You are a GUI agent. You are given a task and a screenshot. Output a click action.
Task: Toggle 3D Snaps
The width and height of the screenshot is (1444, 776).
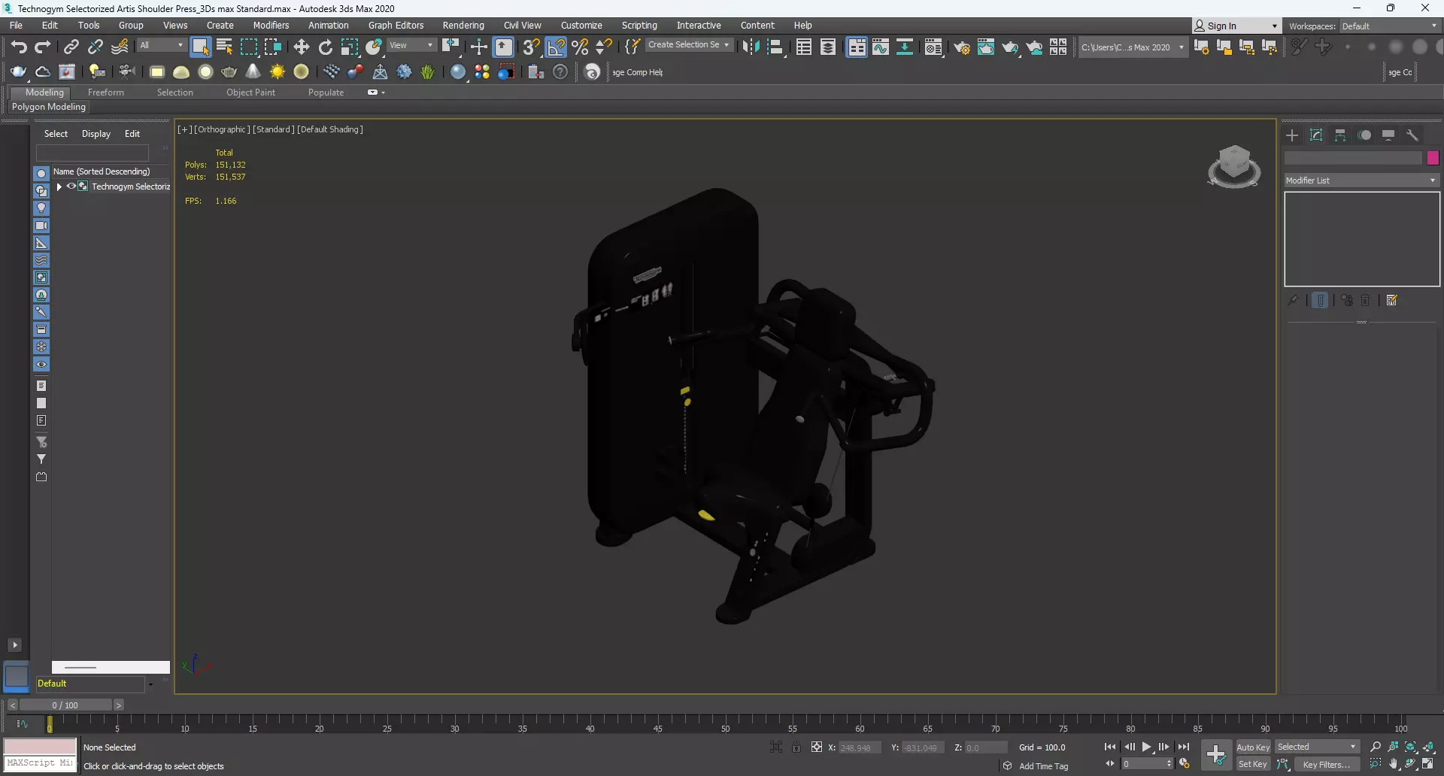tap(532, 47)
